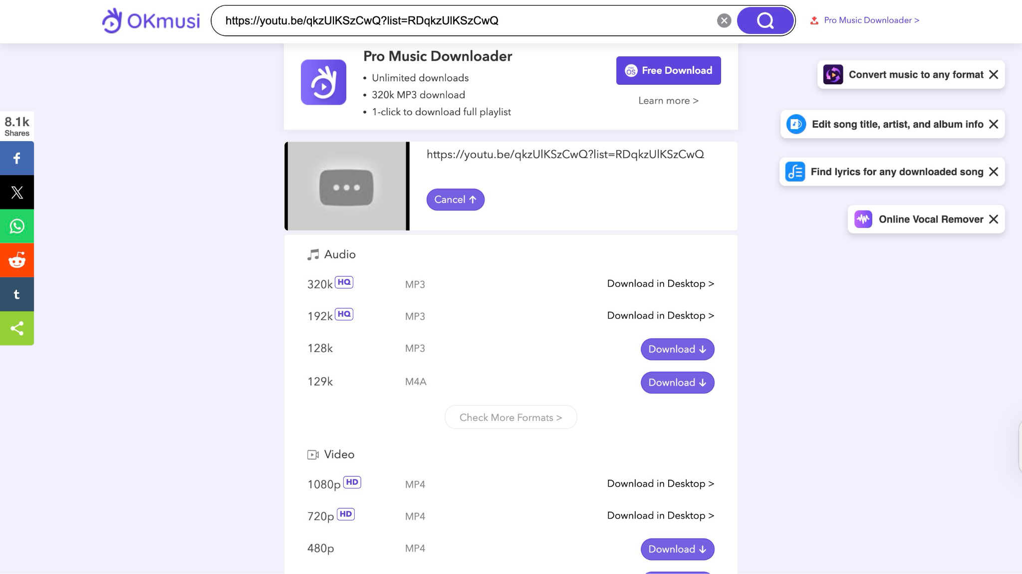Close the Find lyrics card
The image size is (1022, 574).
994,172
